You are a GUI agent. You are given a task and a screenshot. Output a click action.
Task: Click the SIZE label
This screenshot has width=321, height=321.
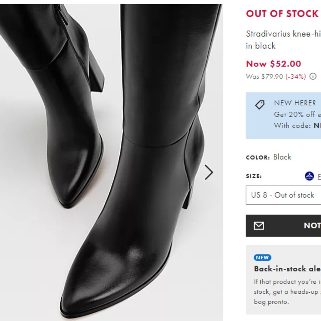click(x=253, y=176)
